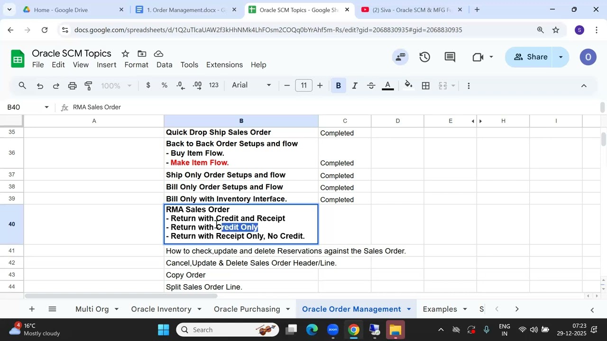Click the formula bar text
Viewport: 607px width, 341px height.
[97, 108]
